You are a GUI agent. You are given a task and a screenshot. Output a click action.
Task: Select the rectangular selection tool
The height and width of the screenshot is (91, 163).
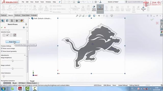4,35
